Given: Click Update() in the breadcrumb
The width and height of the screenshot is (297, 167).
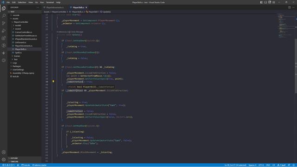Looking at the screenshot, I should (105, 12).
